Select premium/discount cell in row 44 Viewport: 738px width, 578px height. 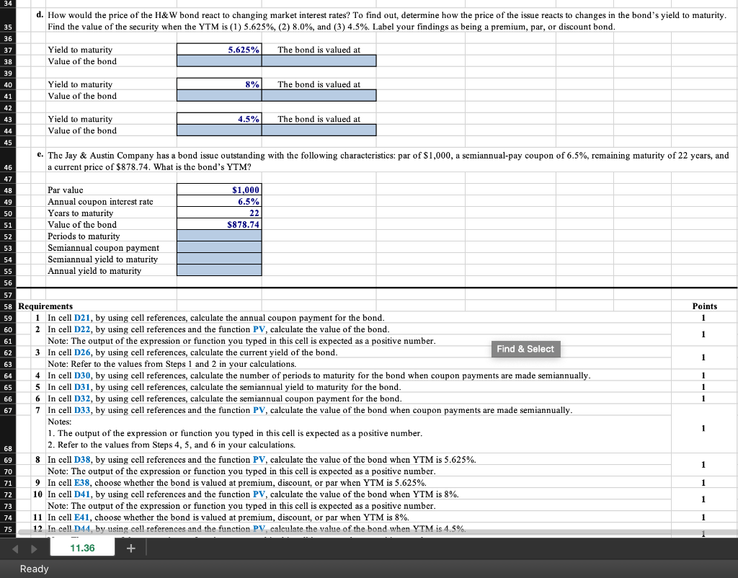(x=319, y=130)
